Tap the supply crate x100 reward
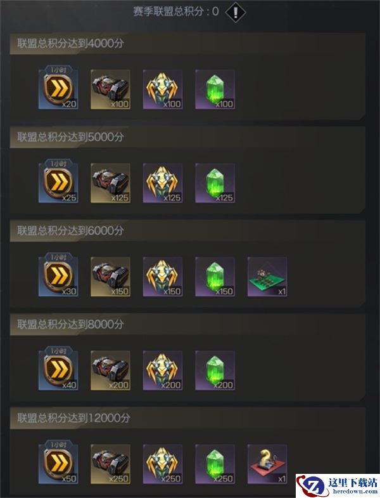This screenshot has width=380, height=498. click(x=110, y=89)
